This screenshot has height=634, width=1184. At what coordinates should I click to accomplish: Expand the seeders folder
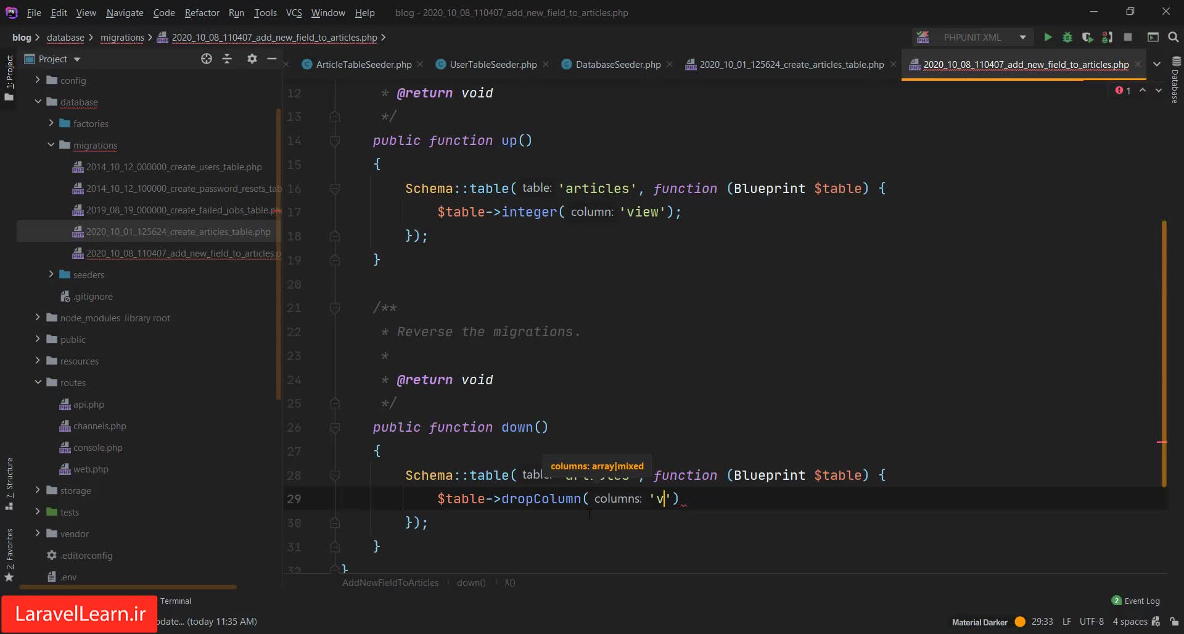pos(51,274)
